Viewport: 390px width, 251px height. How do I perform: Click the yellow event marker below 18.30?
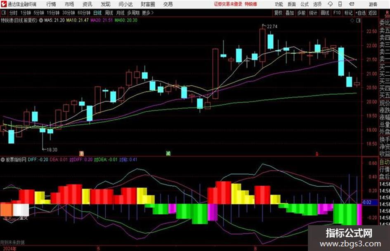point(81,153)
